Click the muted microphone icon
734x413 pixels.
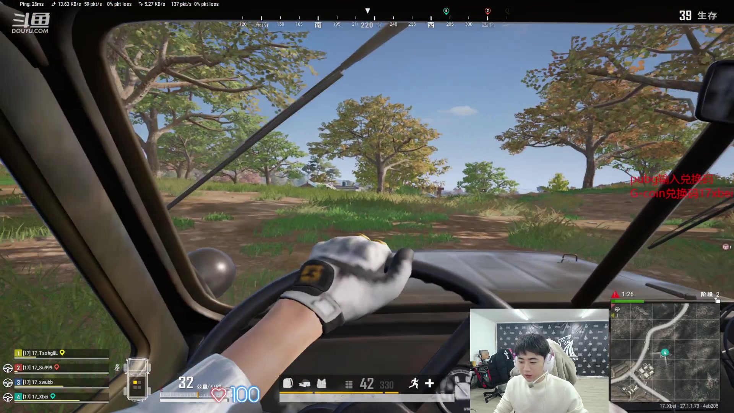click(117, 367)
